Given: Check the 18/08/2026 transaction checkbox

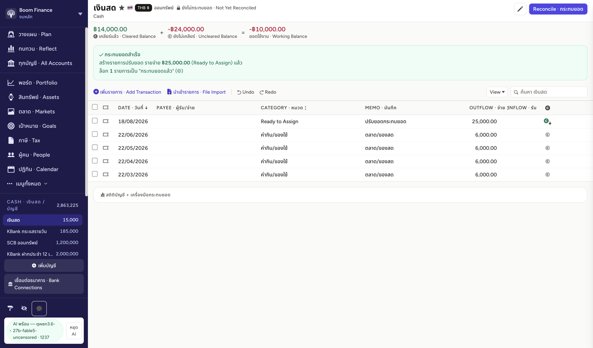Looking at the screenshot, I should pos(95,121).
